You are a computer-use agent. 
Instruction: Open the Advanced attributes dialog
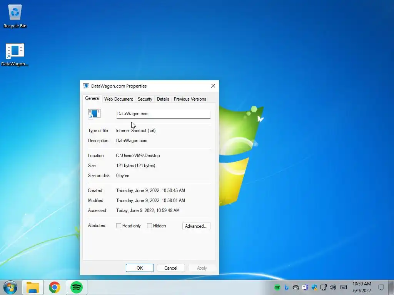[196, 226]
